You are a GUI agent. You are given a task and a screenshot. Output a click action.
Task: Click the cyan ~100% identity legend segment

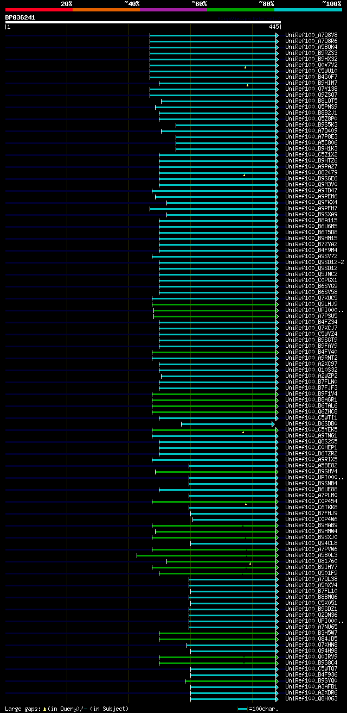tap(308, 10)
